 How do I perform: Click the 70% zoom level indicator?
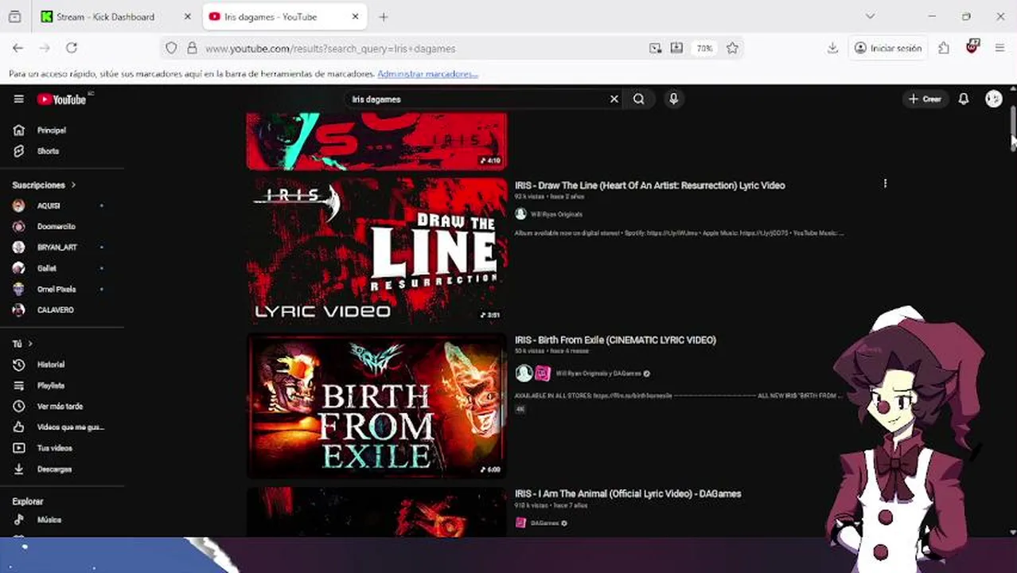[704, 48]
